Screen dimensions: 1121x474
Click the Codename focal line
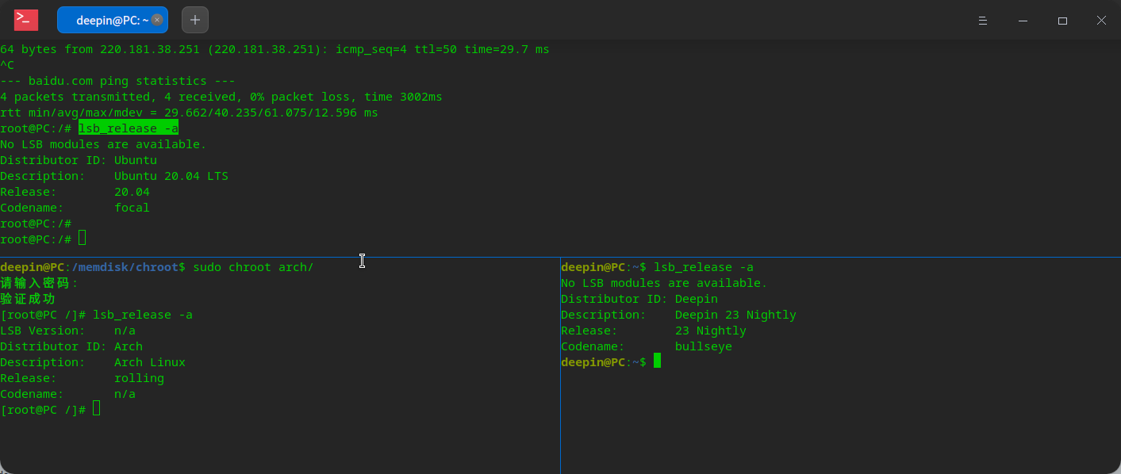click(75, 208)
